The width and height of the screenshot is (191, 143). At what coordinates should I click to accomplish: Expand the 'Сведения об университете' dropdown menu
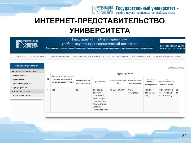[168, 57]
